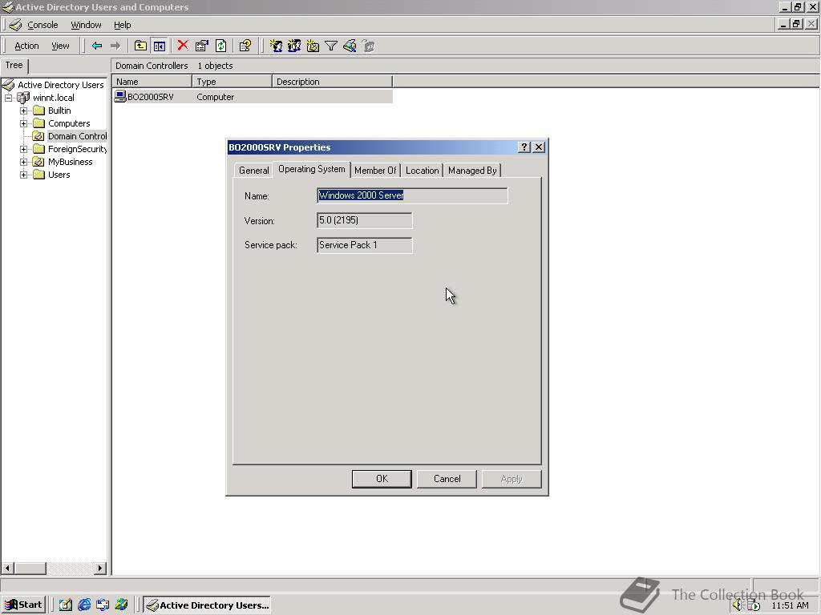Image resolution: width=821 pixels, height=615 pixels.
Task: Click the Start button
Action: [x=23, y=605]
